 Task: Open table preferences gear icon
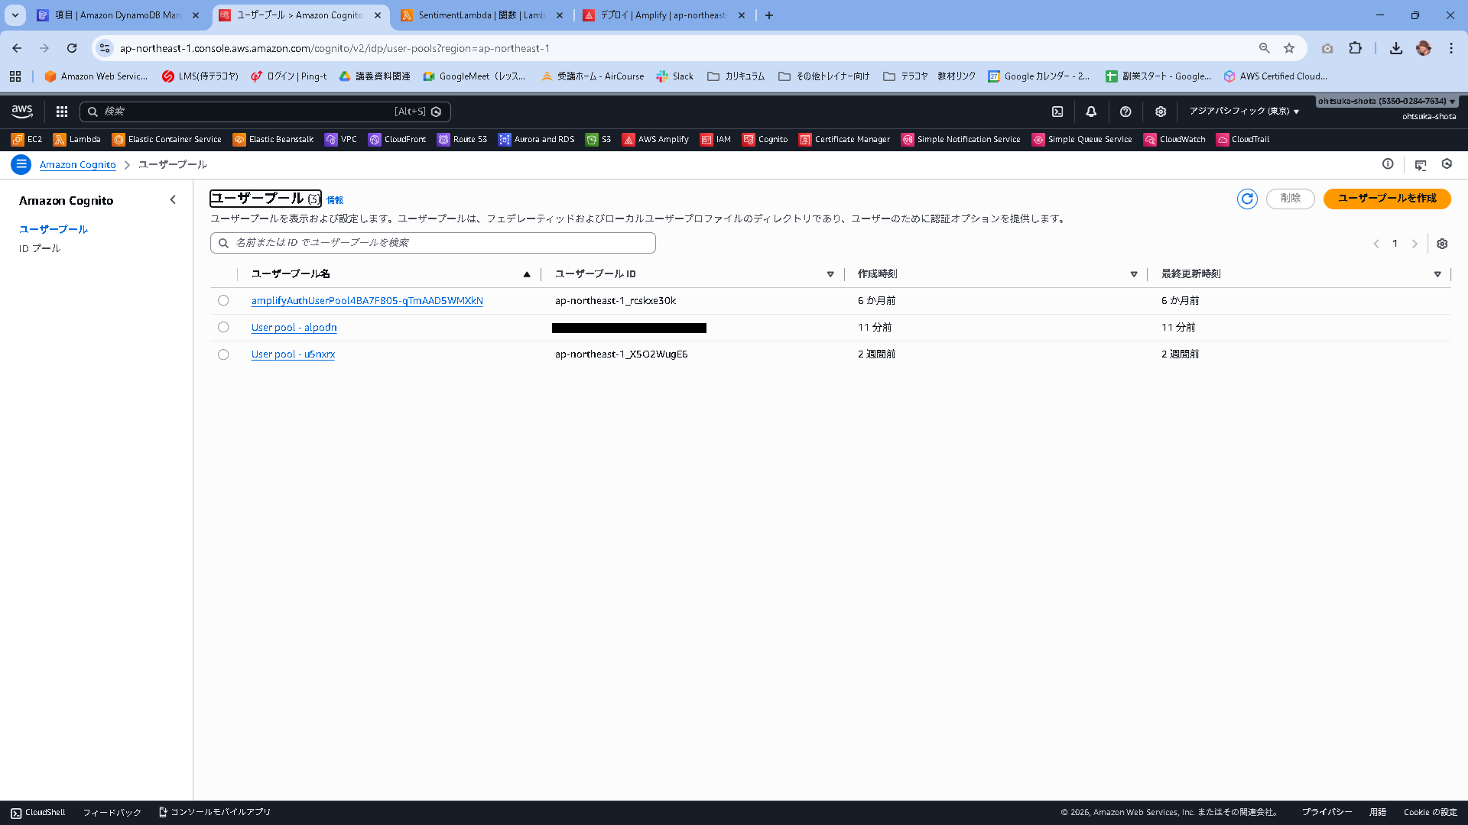pyautogui.click(x=1442, y=244)
